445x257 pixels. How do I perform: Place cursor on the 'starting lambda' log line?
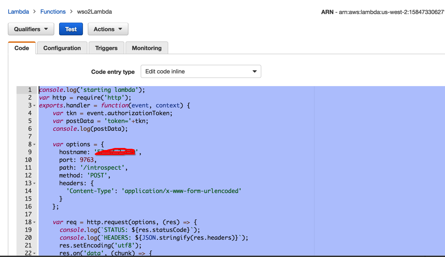(x=92, y=90)
